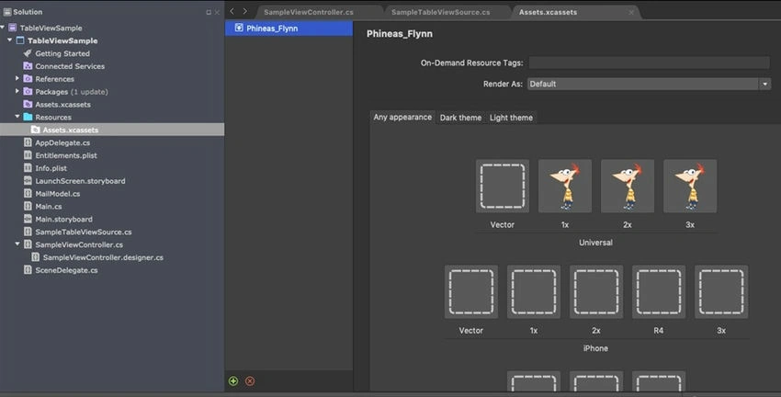Click the SceneDelegate.cs file icon
This screenshot has height=397, width=781.
coord(28,270)
